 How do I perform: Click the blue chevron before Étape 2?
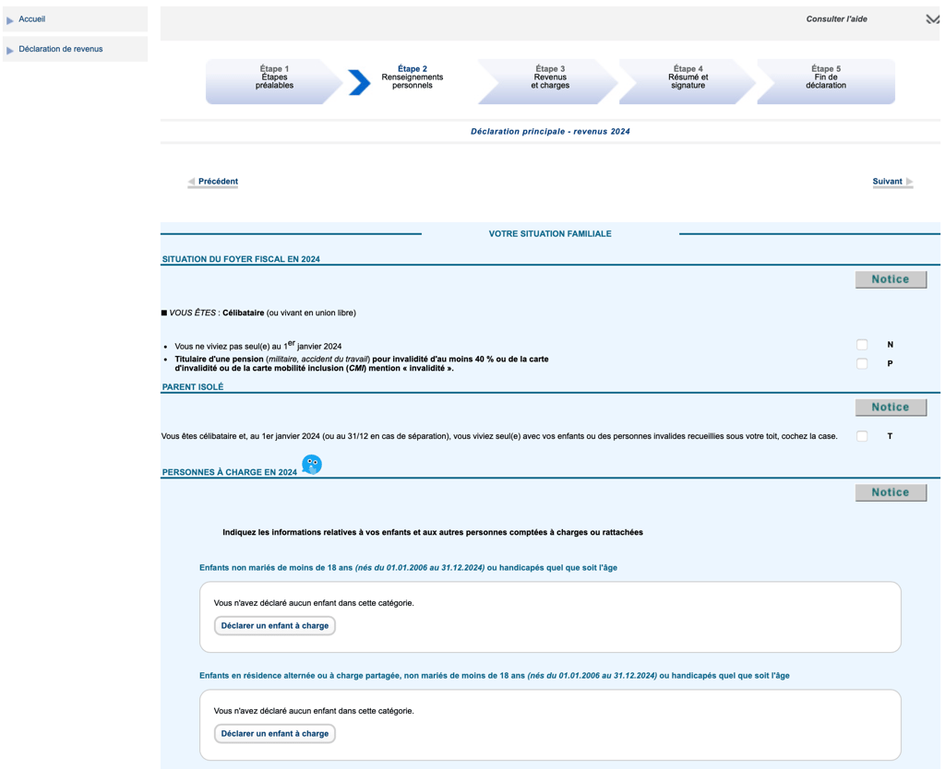pyautogui.click(x=359, y=82)
